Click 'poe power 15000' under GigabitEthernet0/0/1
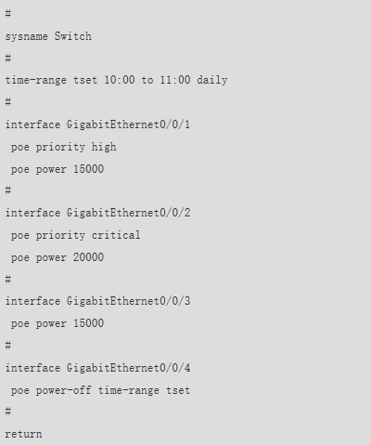 [x=58, y=169]
